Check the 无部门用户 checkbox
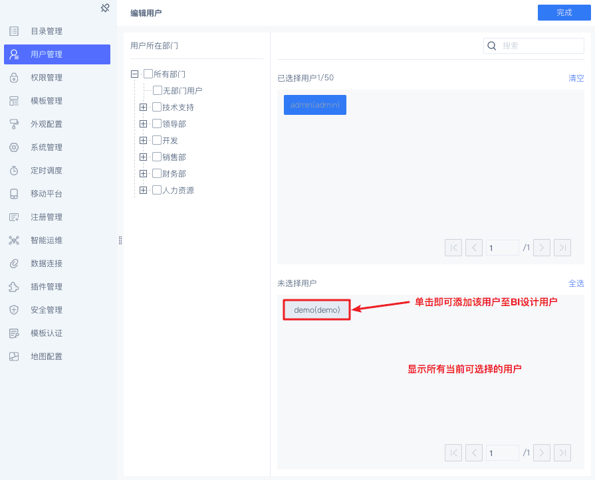 (x=158, y=90)
